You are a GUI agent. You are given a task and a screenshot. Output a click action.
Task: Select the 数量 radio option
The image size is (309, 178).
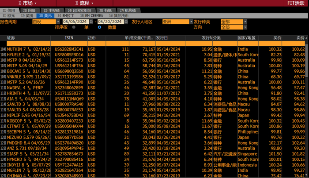click(99, 27)
